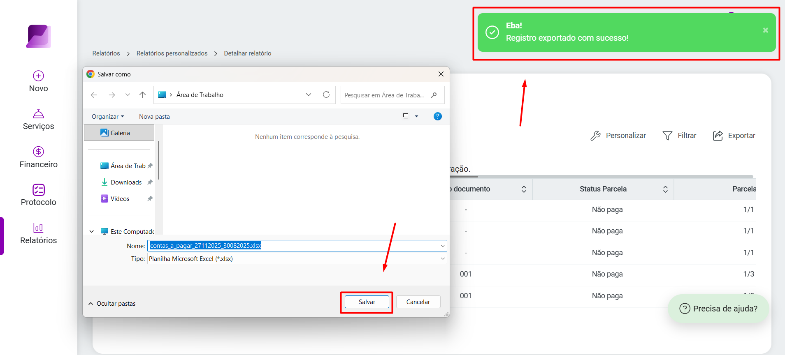Click Nenhum item corresponde à pesquisa text
The width and height of the screenshot is (785, 355).
(307, 137)
